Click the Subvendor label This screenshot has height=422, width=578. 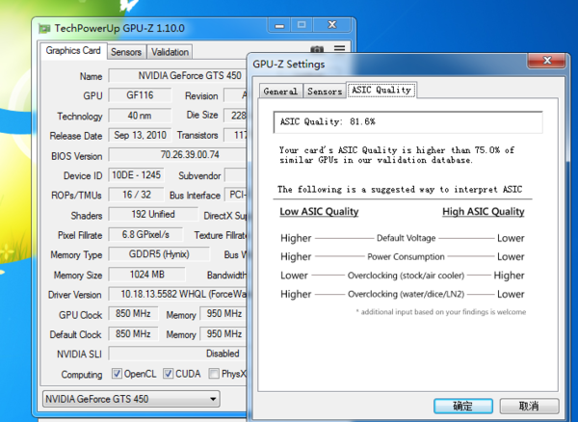point(199,175)
